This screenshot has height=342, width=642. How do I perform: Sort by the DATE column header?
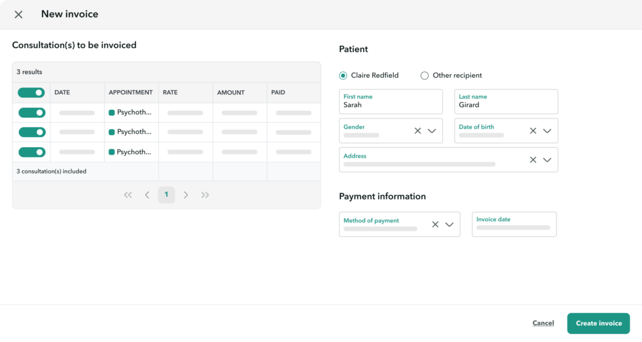(x=62, y=93)
